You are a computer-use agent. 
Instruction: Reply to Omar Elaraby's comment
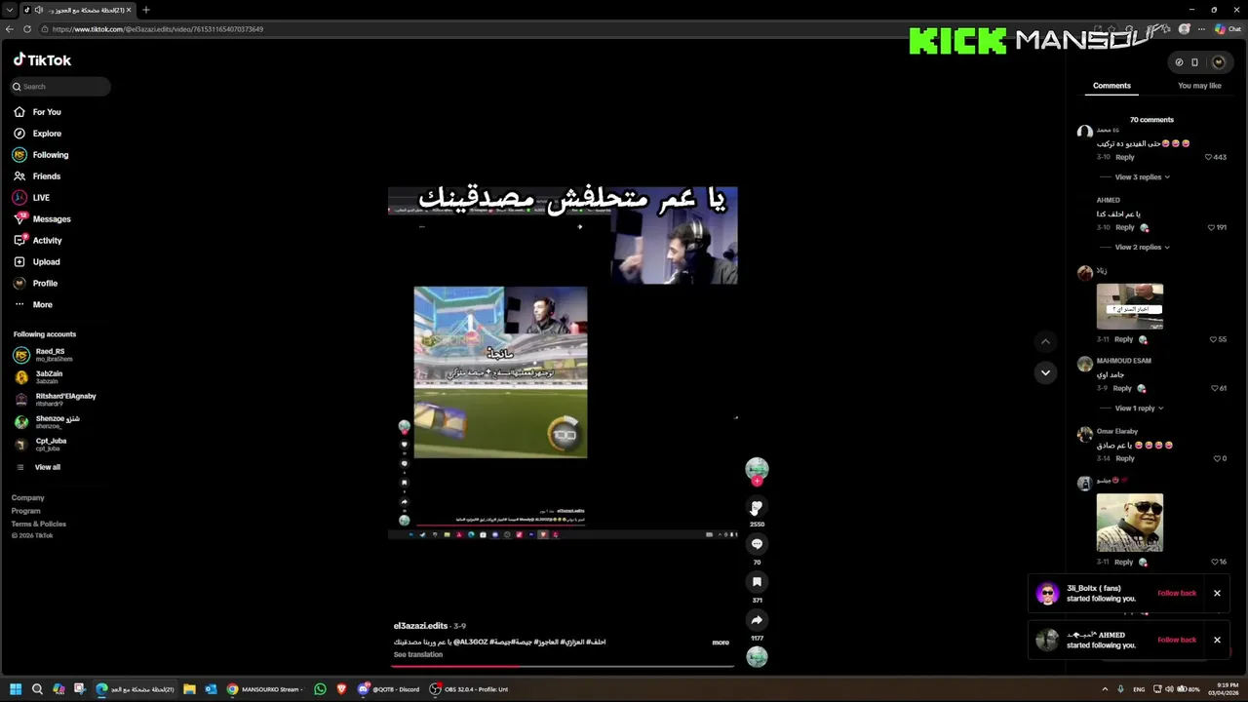[x=1125, y=458]
